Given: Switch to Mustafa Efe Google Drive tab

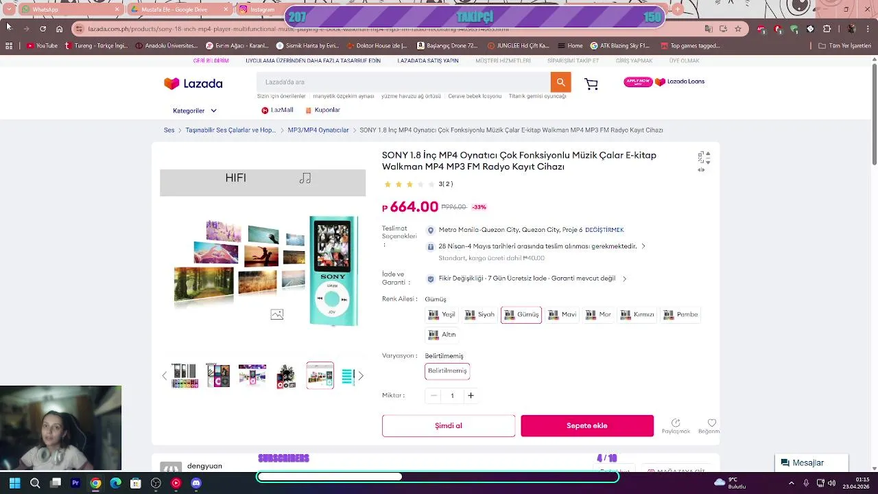Looking at the screenshot, I should click(x=180, y=10).
